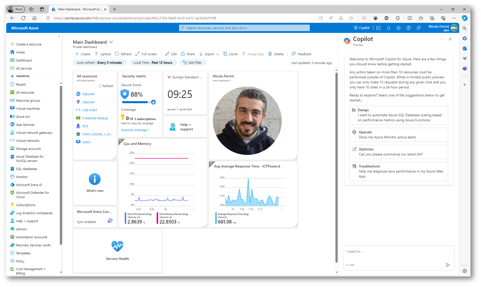Open Cloud Shell from the Azure header
This screenshot has height=287, width=481.
(x=378, y=28)
